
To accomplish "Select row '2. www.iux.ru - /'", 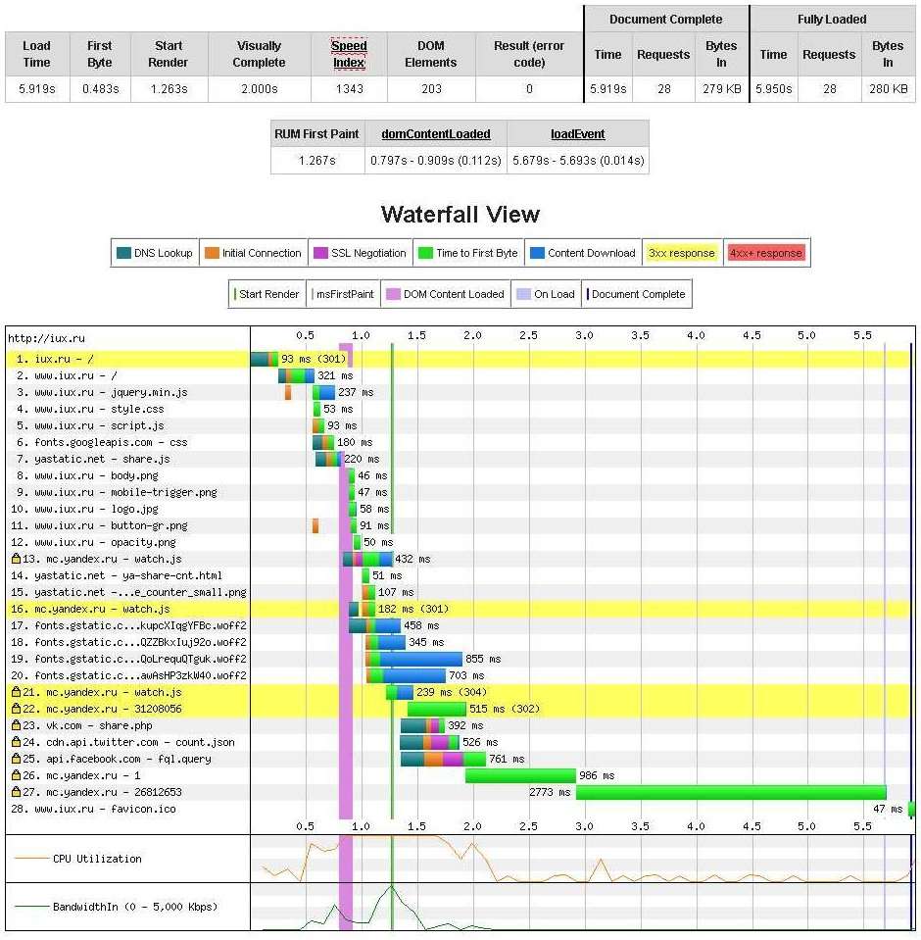I will click(x=459, y=375).
